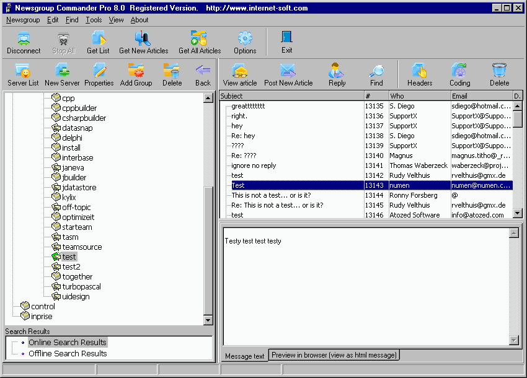Open the Server List
The image size is (527, 378).
coord(23,75)
